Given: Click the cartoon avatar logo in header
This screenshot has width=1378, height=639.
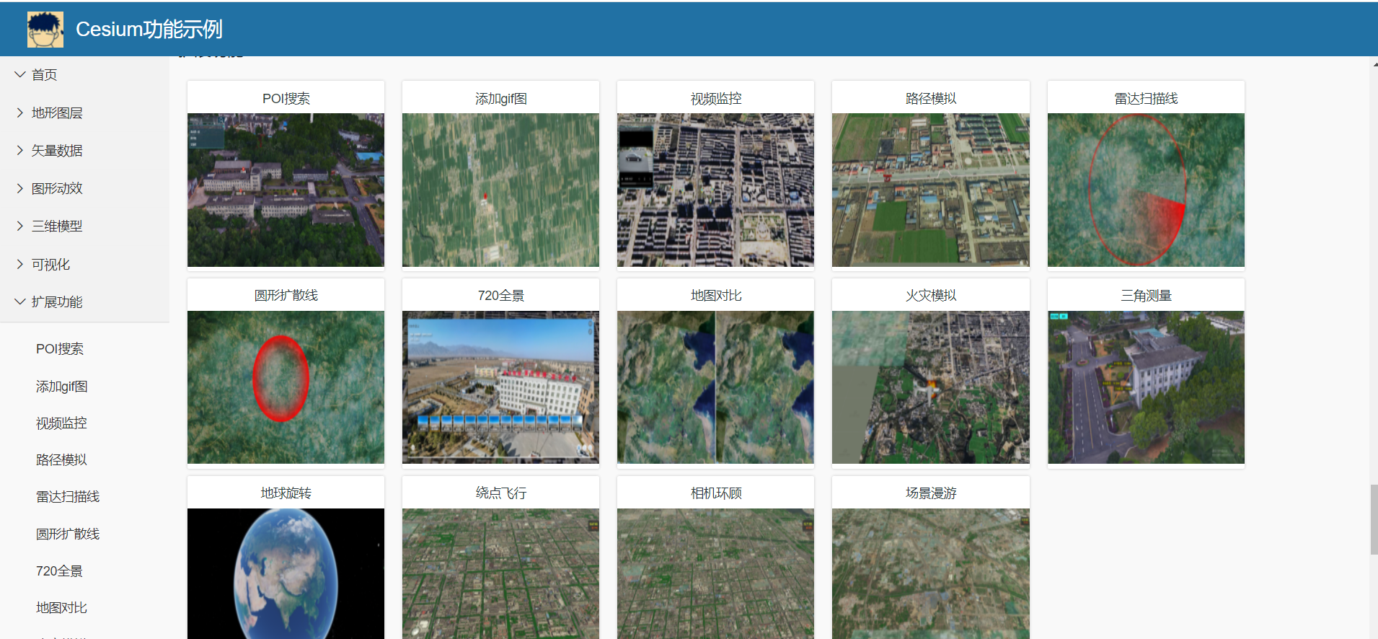Looking at the screenshot, I should click(x=45, y=30).
